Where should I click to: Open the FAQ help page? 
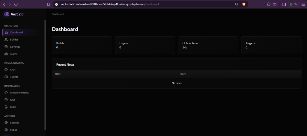[12, 100]
